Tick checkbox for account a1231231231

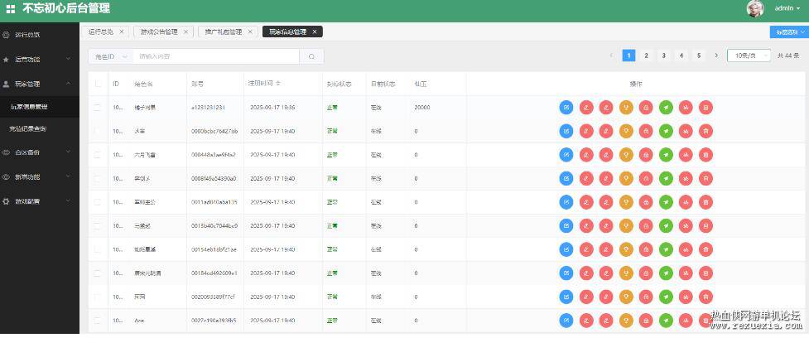(98, 108)
